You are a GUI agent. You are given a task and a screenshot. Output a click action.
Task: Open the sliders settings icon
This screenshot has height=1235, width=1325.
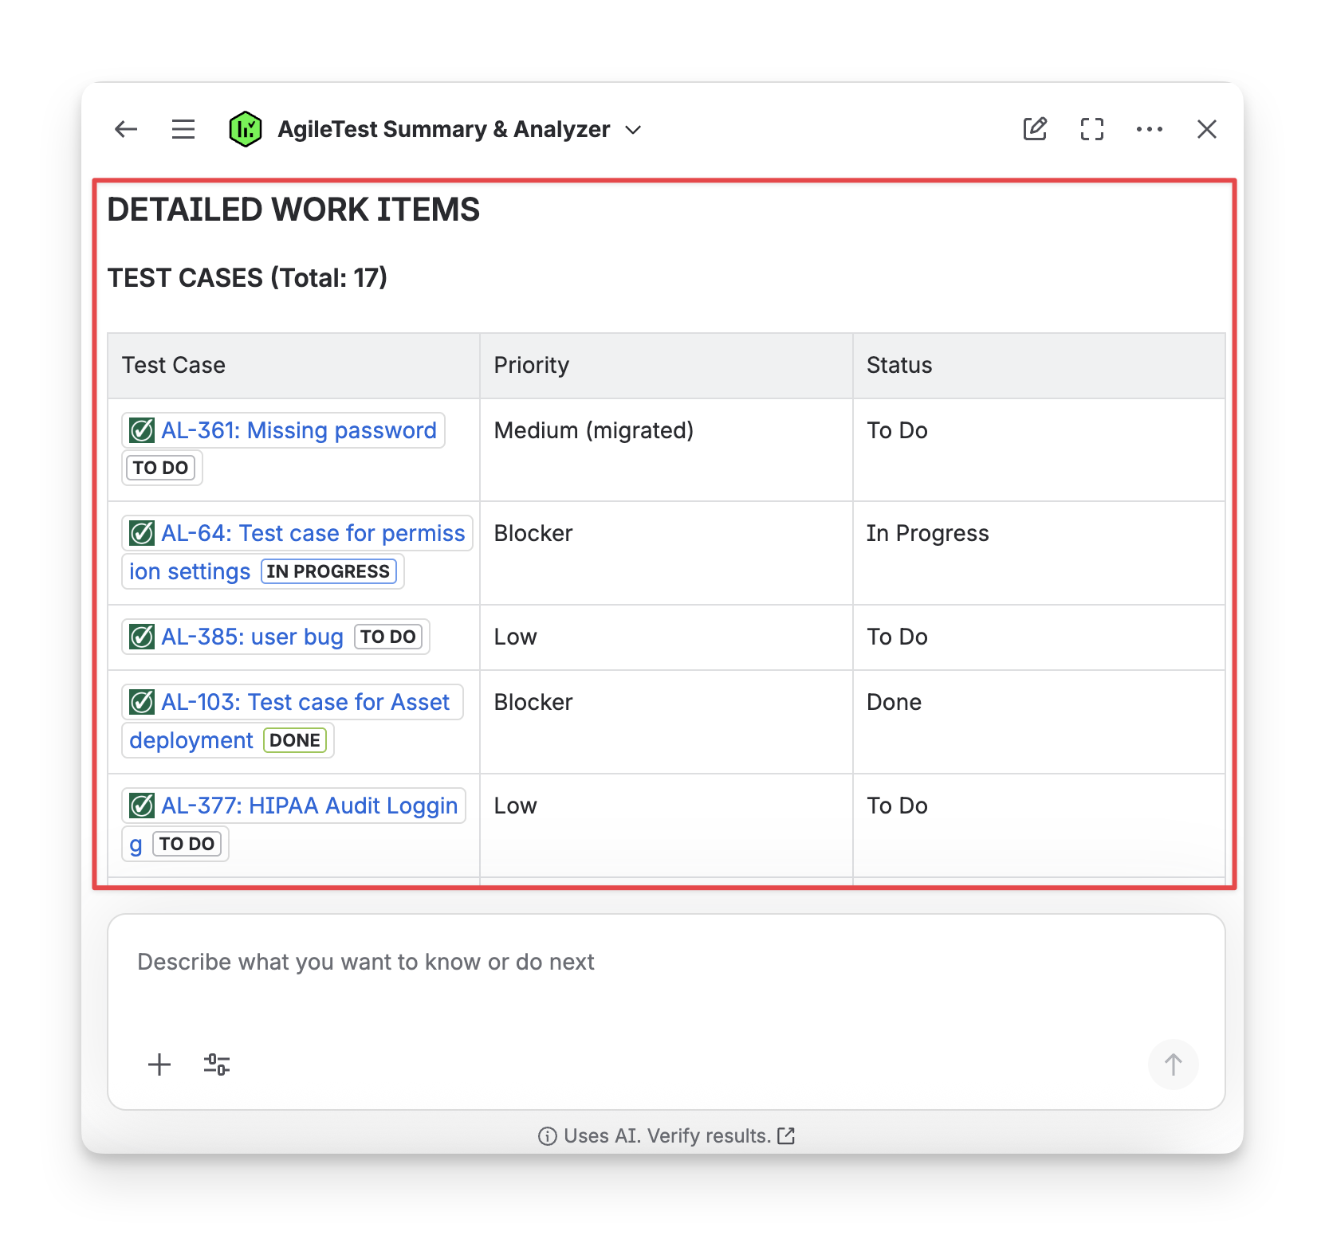pyautogui.click(x=217, y=1064)
